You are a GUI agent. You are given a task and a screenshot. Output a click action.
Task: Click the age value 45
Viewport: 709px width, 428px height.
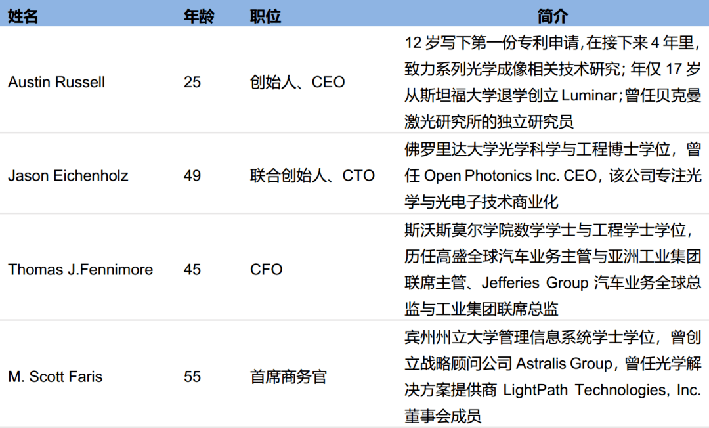(x=192, y=269)
